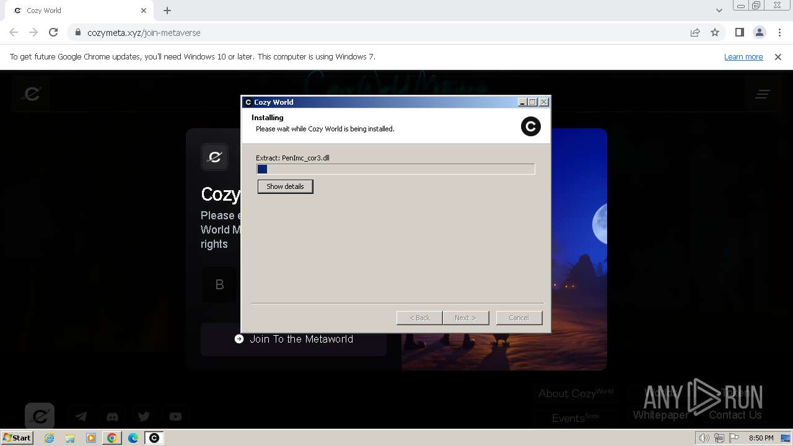The height and width of the screenshot is (446, 793).
Task: Bookmark this page with the star icon
Action: point(715,33)
